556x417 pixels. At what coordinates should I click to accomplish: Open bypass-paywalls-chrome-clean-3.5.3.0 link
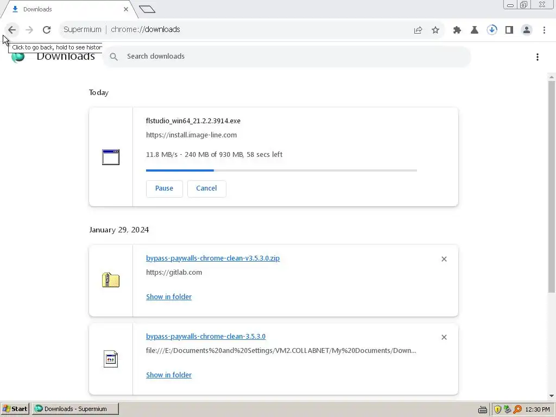click(x=206, y=336)
